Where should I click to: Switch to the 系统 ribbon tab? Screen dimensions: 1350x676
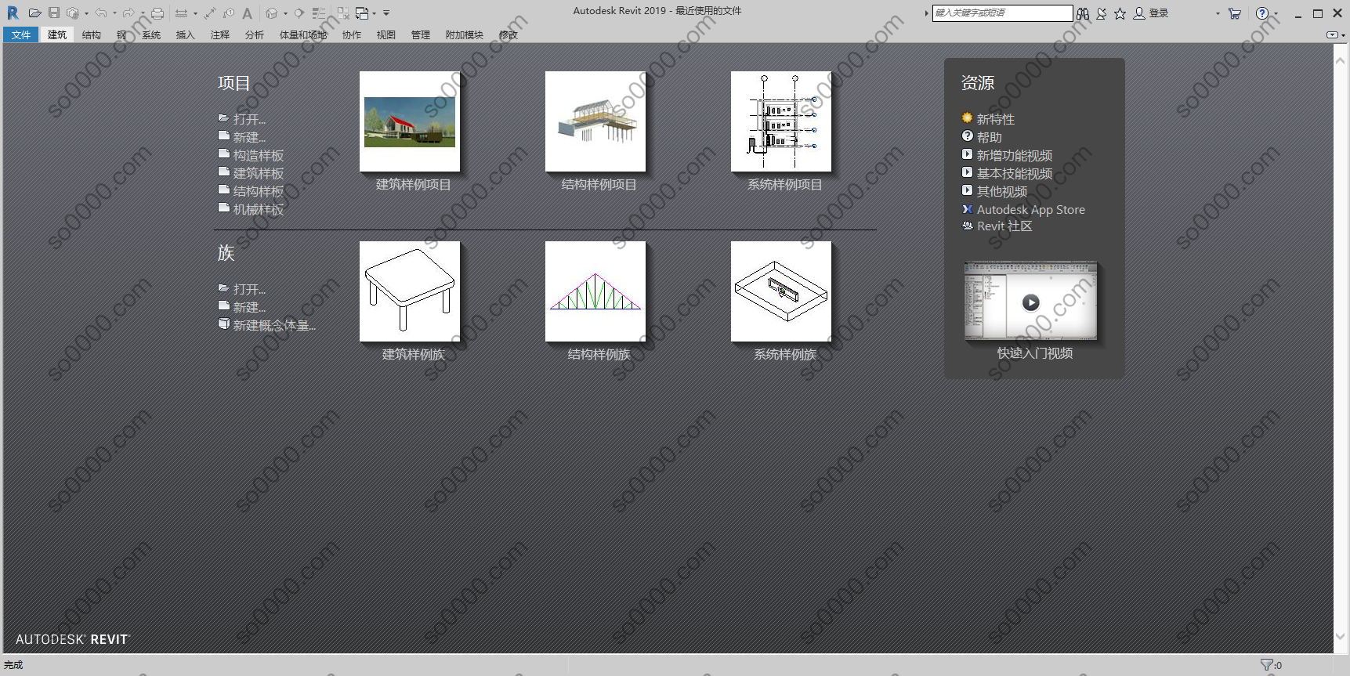point(151,34)
